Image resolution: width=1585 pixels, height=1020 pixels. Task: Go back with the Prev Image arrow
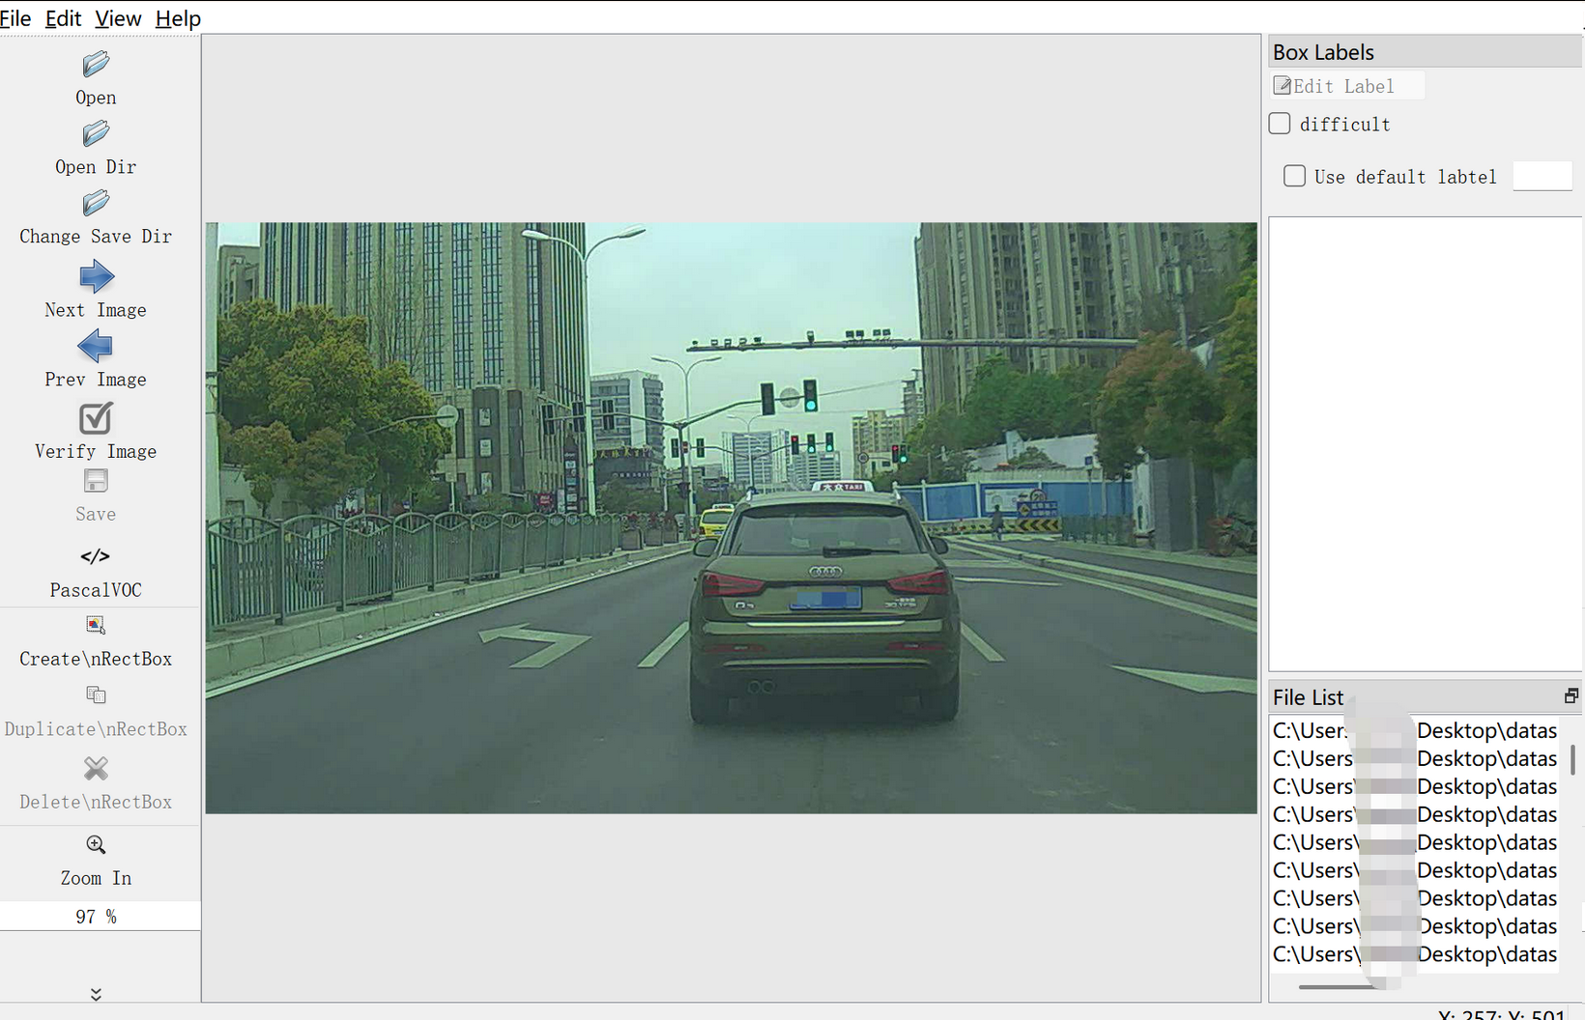[x=95, y=346]
